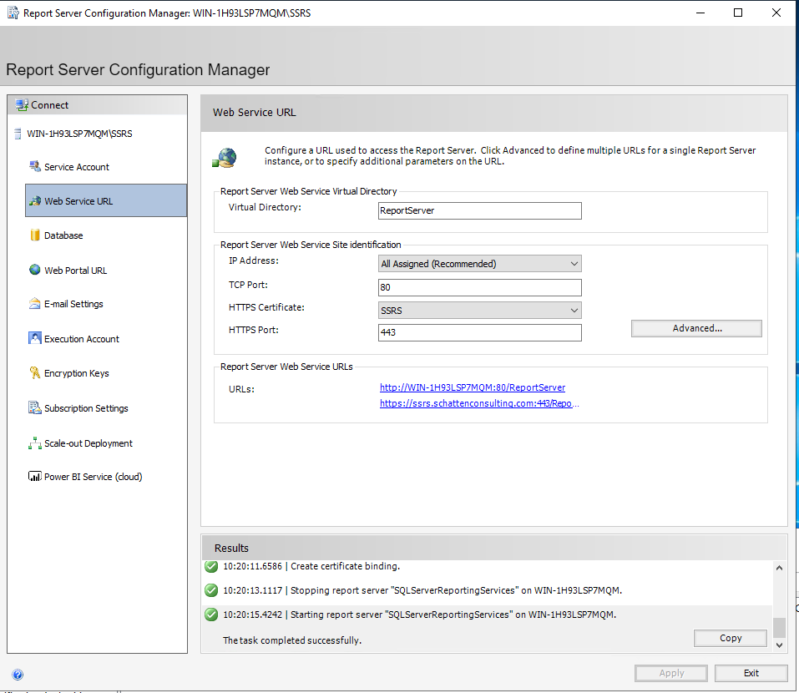Collapse the WIN-1H93LSP7MQM\SSRS server node
Screen dimensions: 799x693
[x=16, y=133]
